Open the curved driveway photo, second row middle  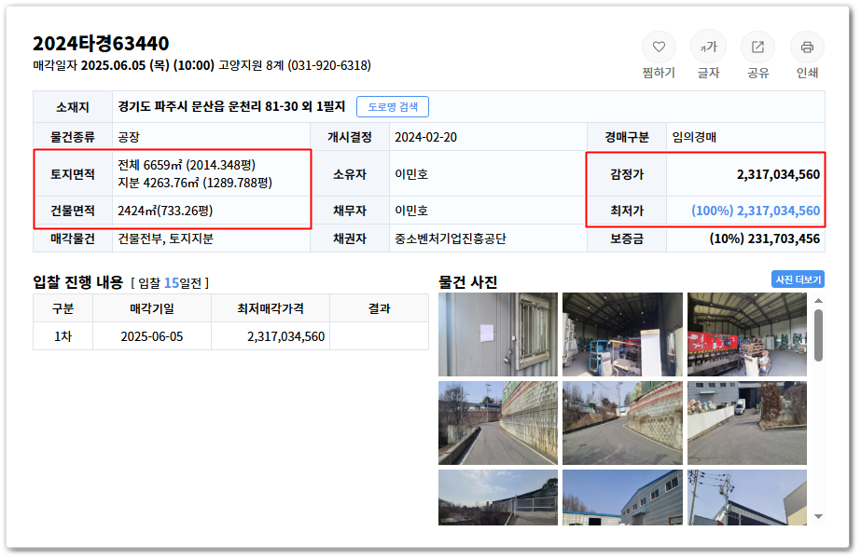(x=622, y=423)
